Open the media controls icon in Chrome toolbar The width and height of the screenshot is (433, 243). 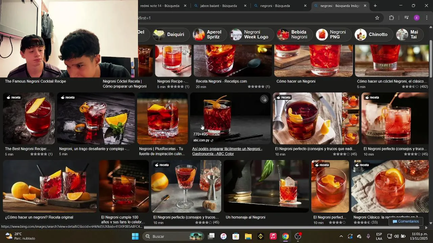point(406,18)
